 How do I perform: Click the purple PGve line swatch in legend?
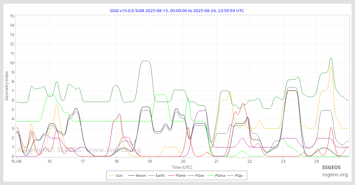point(191,175)
